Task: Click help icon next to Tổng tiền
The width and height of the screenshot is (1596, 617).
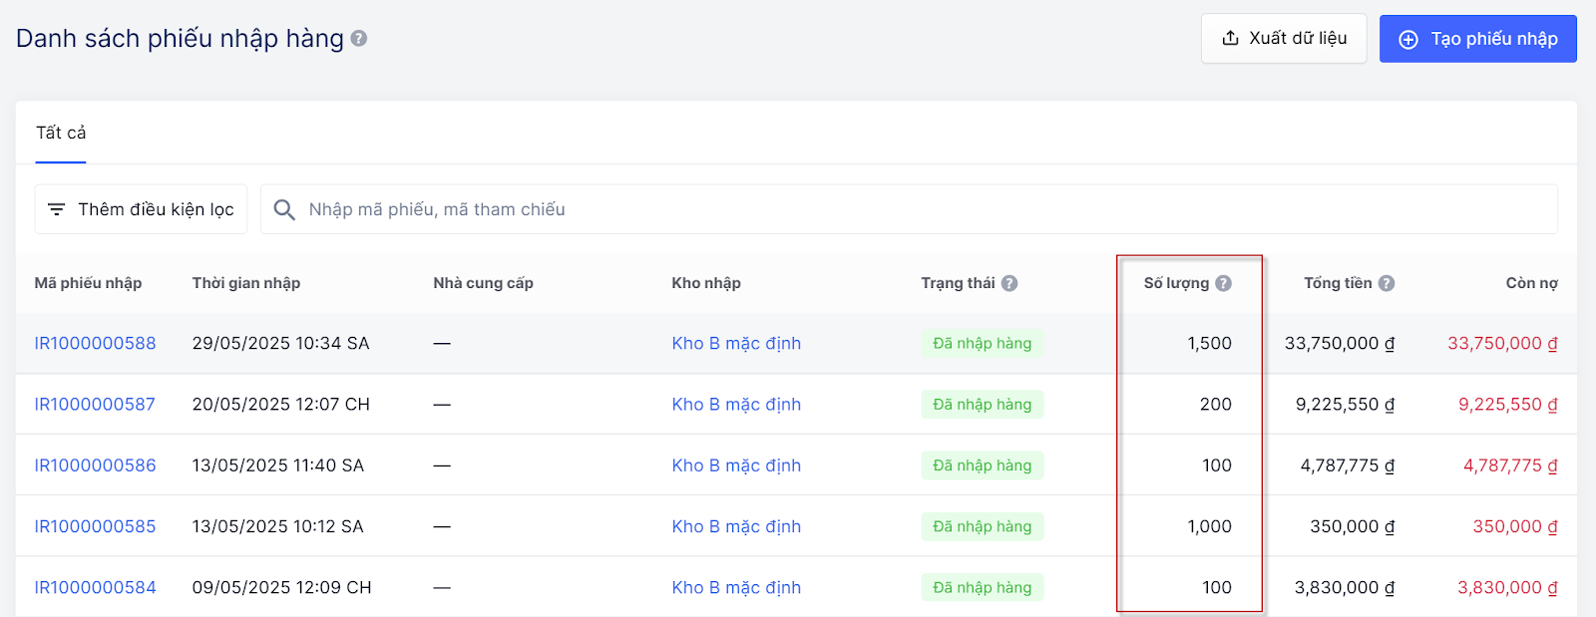Action: 1387,283
